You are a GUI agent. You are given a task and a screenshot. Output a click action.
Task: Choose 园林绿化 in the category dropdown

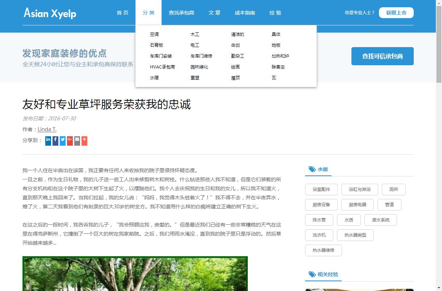coord(199,67)
